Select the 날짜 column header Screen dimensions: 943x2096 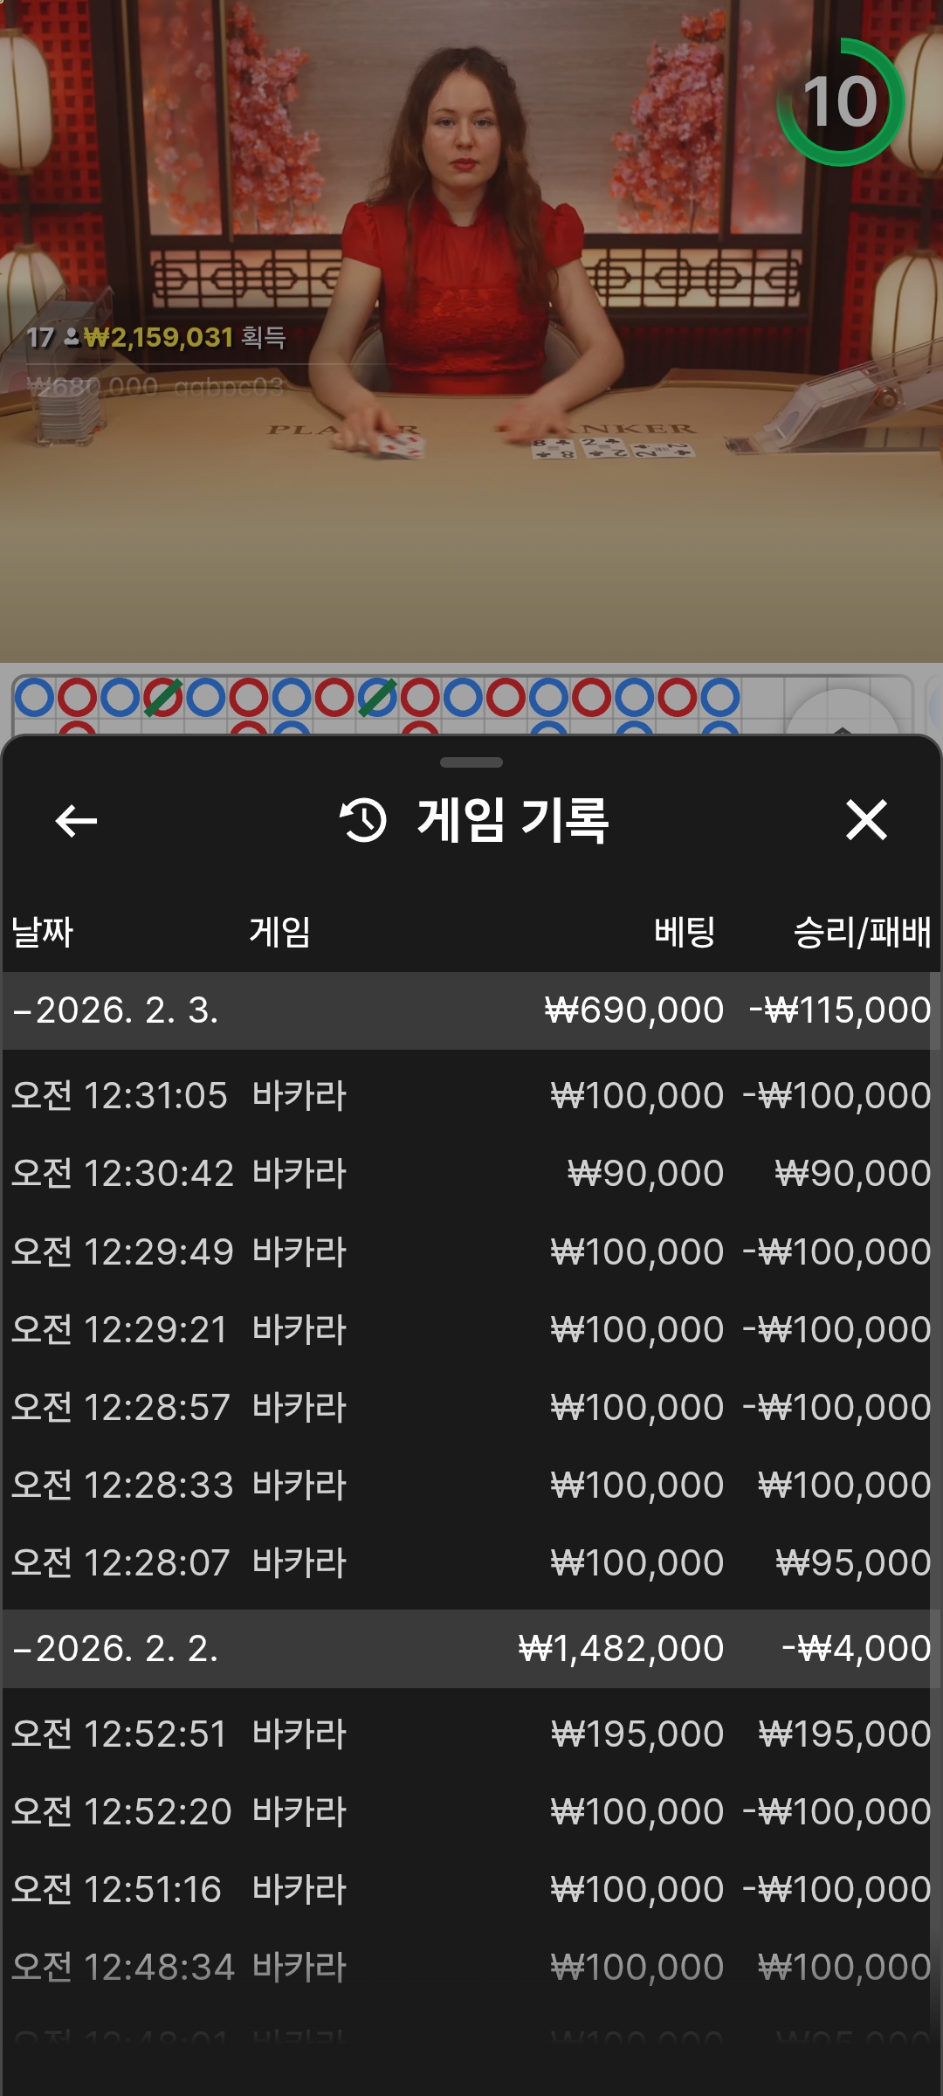click(42, 932)
